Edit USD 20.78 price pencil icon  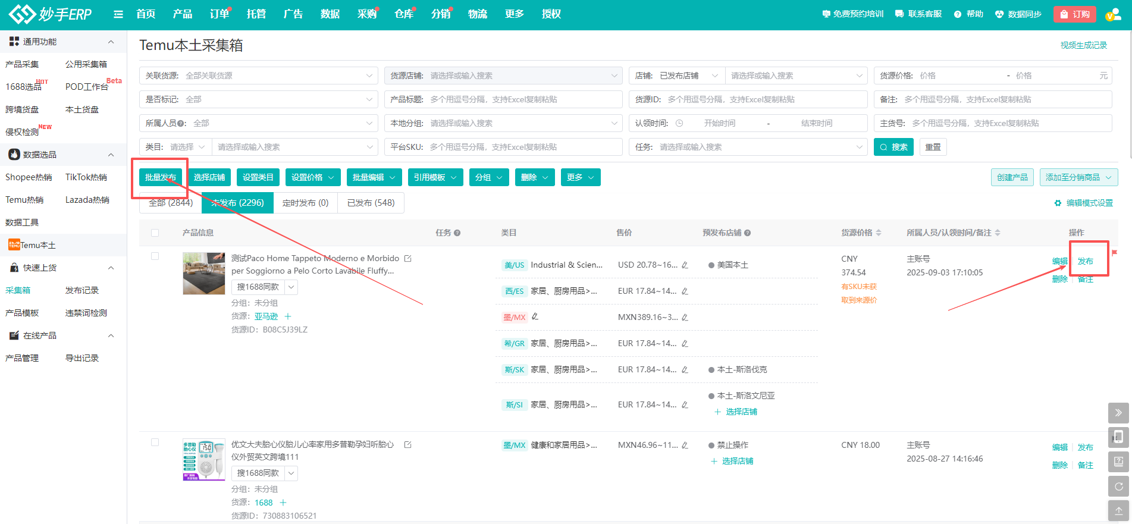click(685, 265)
